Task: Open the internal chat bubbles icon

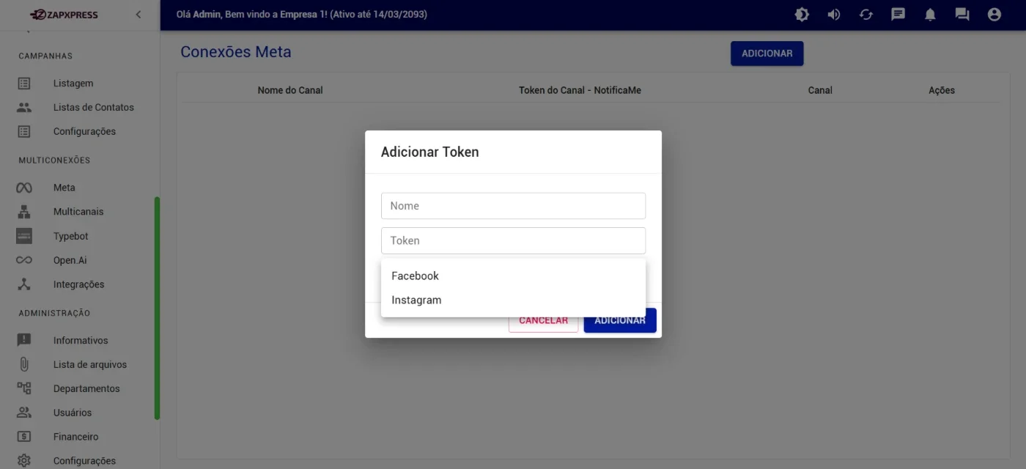Action: click(962, 14)
